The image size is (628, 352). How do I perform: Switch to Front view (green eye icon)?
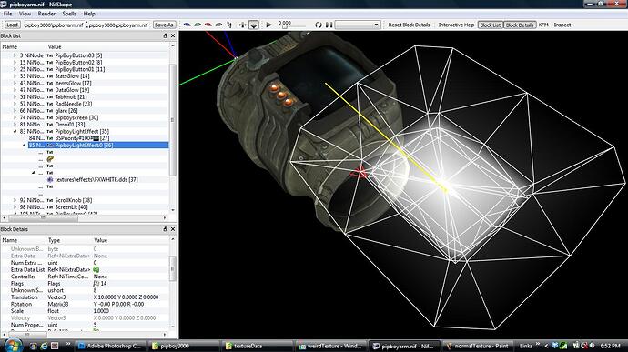coord(198,25)
